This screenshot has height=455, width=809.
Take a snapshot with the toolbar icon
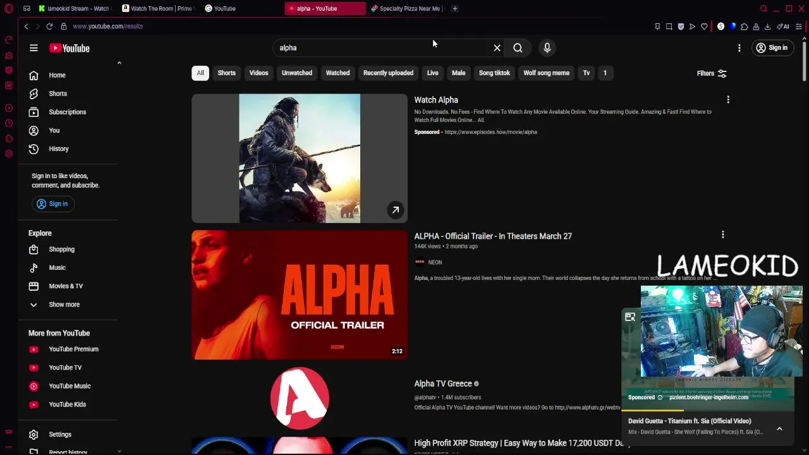pyautogui.click(x=669, y=27)
